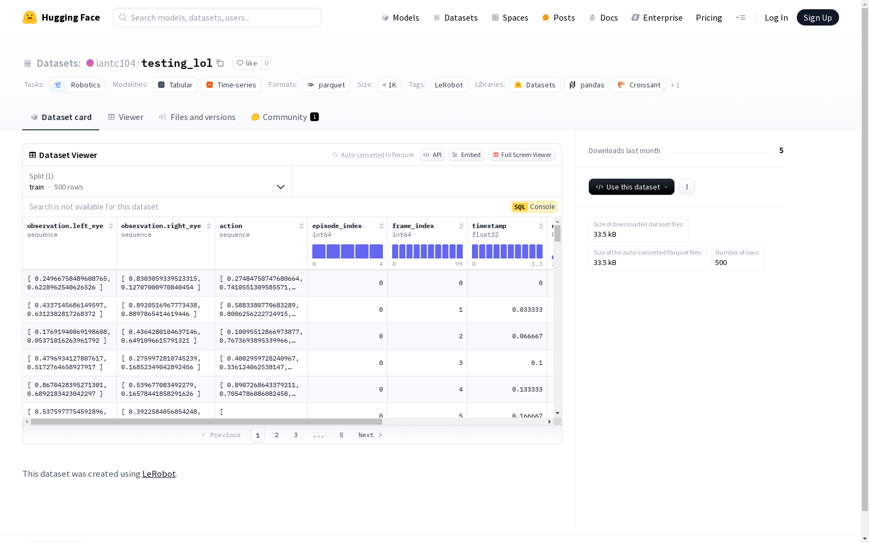
Task: Click the pandas library tag
Action: 587,85
